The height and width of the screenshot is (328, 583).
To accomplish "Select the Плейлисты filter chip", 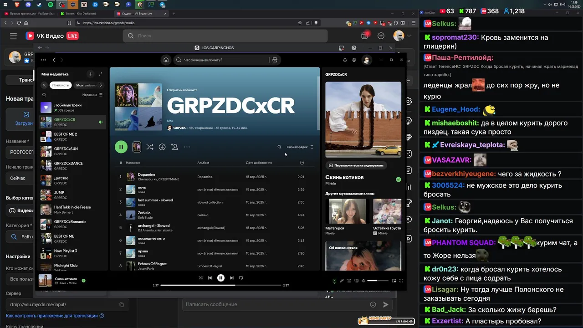I will 61,85.
